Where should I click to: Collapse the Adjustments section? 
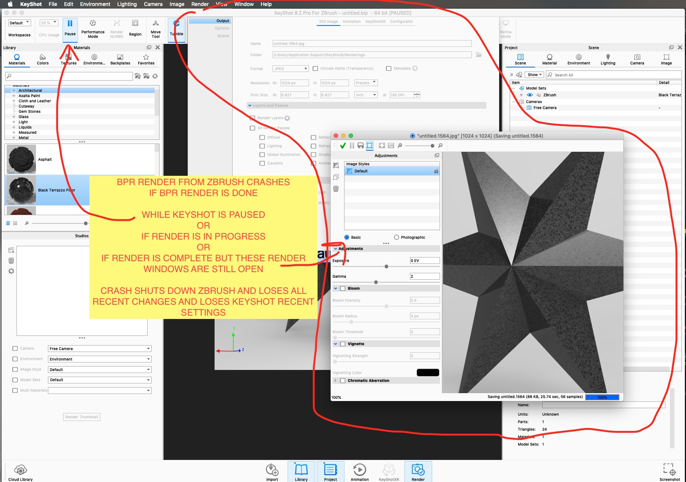336,248
